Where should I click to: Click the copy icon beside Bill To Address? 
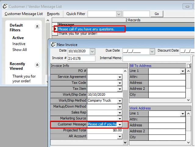click(x=189, y=66)
